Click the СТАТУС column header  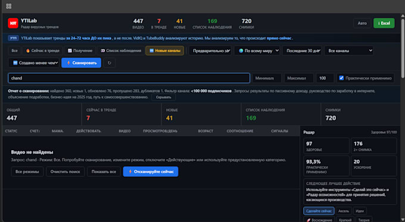click(11, 131)
